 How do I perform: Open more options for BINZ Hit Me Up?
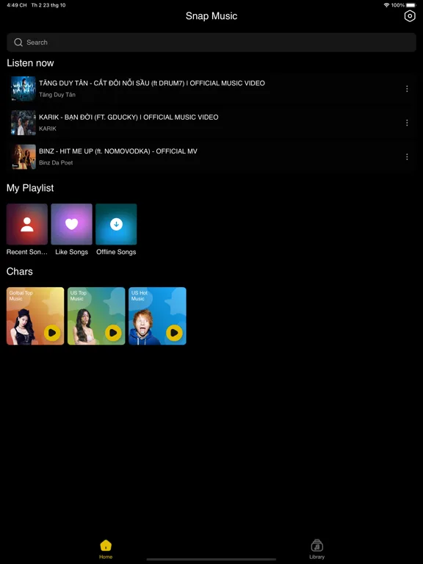(x=407, y=157)
